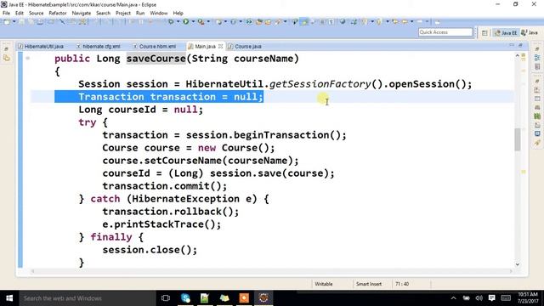Click the horizontal scrollbar right arrow

point(511,271)
